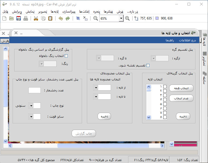Click the Print toolbar icon
Viewport: 208px width, 163px height.
point(26,19)
